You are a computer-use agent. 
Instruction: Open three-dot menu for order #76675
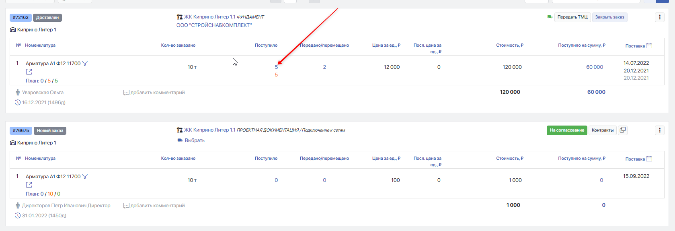[660, 130]
